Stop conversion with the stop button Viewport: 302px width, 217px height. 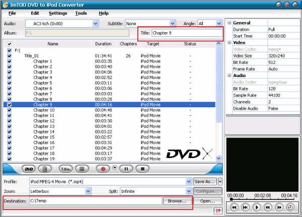[x=142, y=169]
